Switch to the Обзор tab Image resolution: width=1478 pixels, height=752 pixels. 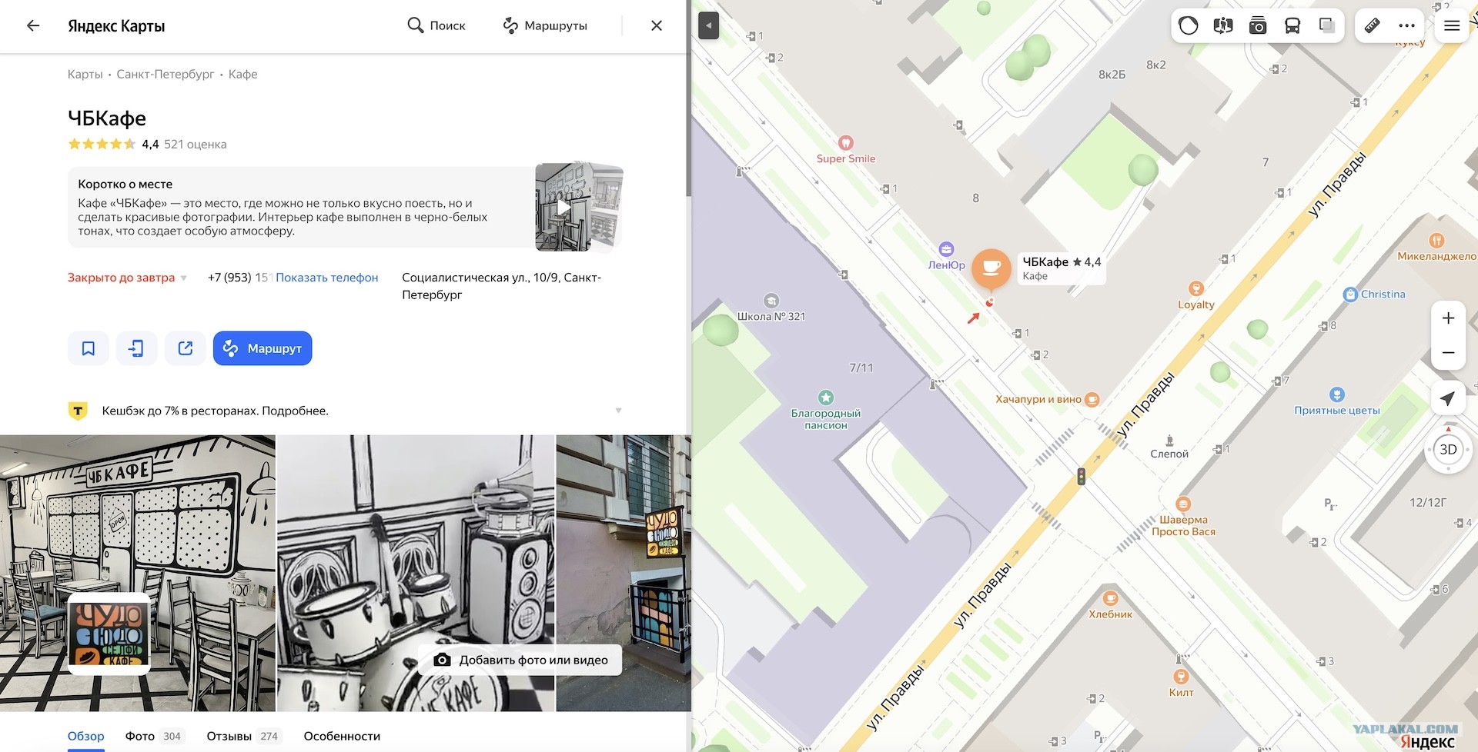(85, 736)
